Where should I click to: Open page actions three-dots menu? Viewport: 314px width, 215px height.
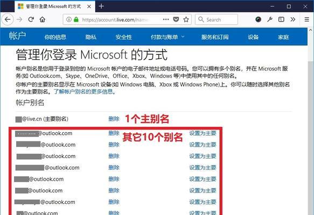[x=166, y=19]
